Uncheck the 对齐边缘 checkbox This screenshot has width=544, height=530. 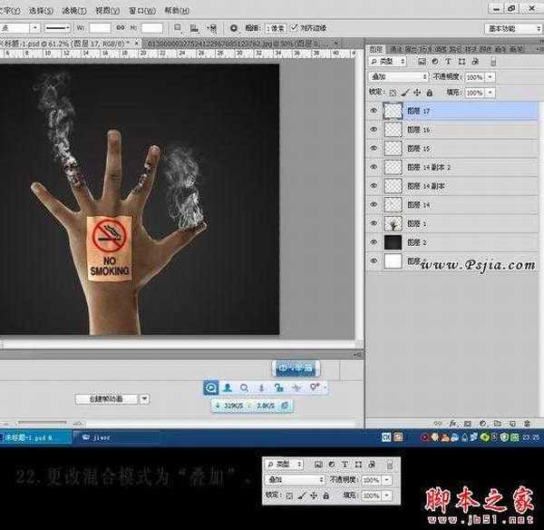click(x=294, y=28)
